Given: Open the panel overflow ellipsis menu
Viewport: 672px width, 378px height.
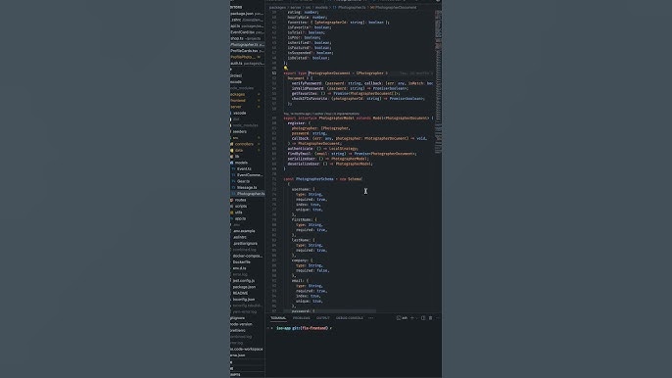Looking at the screenshot, I should (x=370, y=318).
